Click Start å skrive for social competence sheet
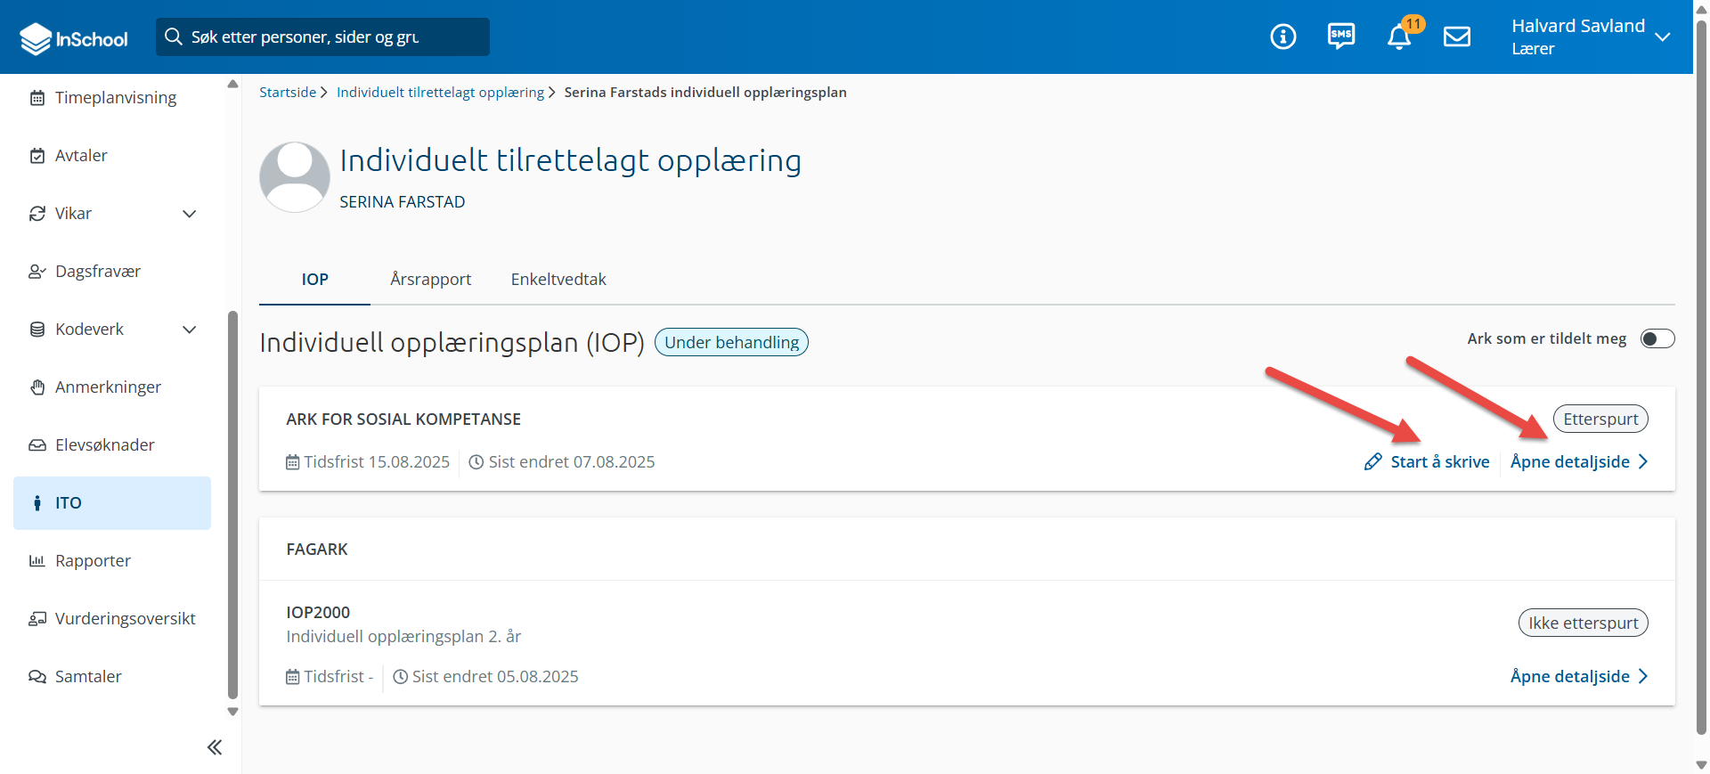This screenshot has height=774, width=1710. (1427, 461)
